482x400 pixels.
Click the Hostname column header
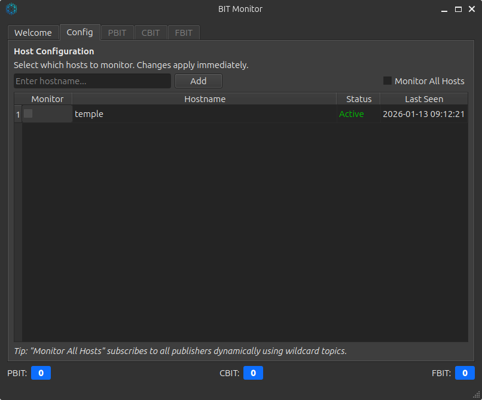(x=205, y=99)
